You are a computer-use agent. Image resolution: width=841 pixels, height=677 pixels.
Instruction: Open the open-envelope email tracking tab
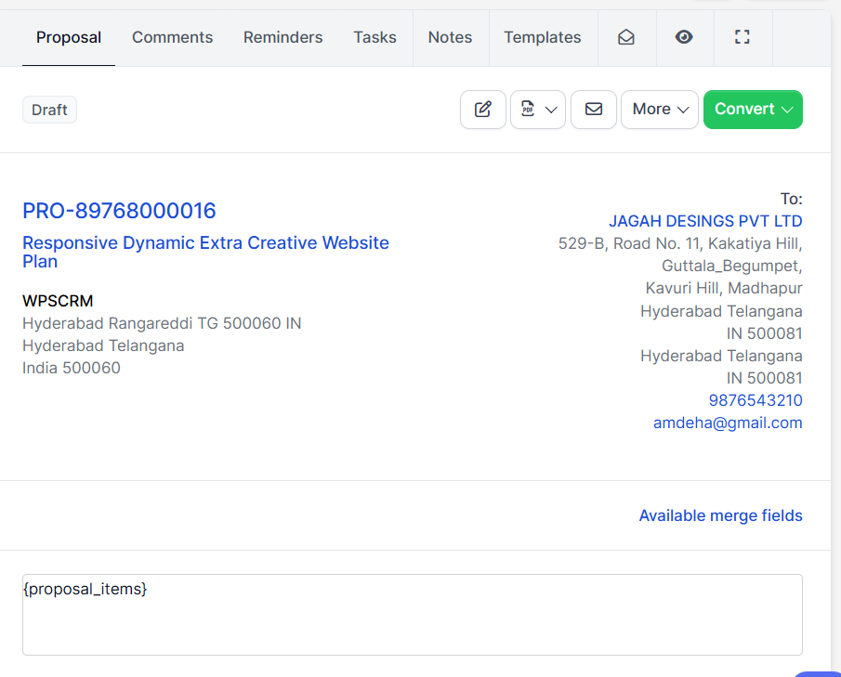tap(626, 37)
